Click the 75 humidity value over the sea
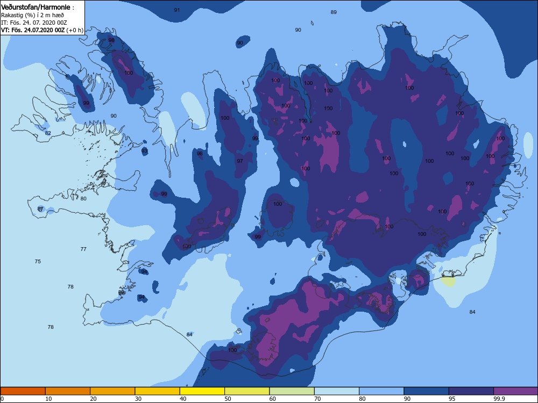Image resolution: width=538 pixels, height=403 pixels. 38,262
